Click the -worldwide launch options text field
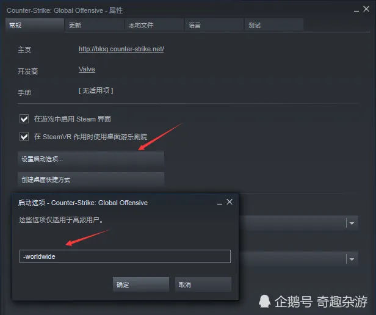 tap(125, 256)
